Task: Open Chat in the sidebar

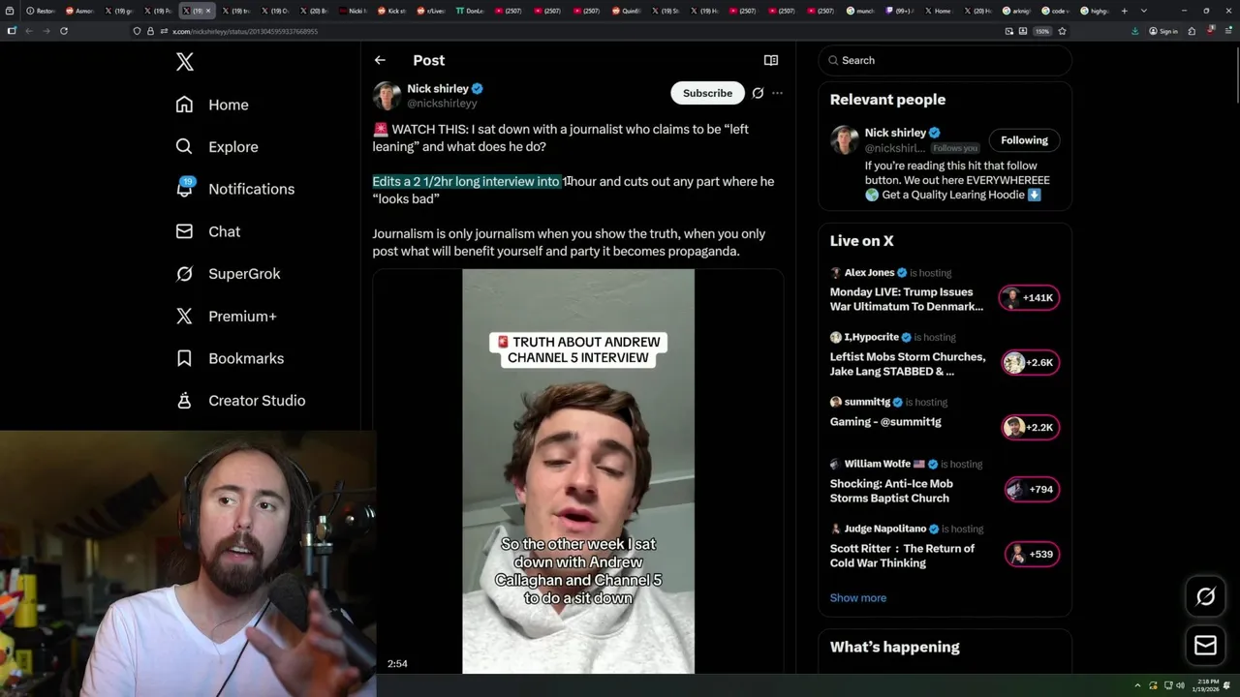Action: (x=207, y=231)
